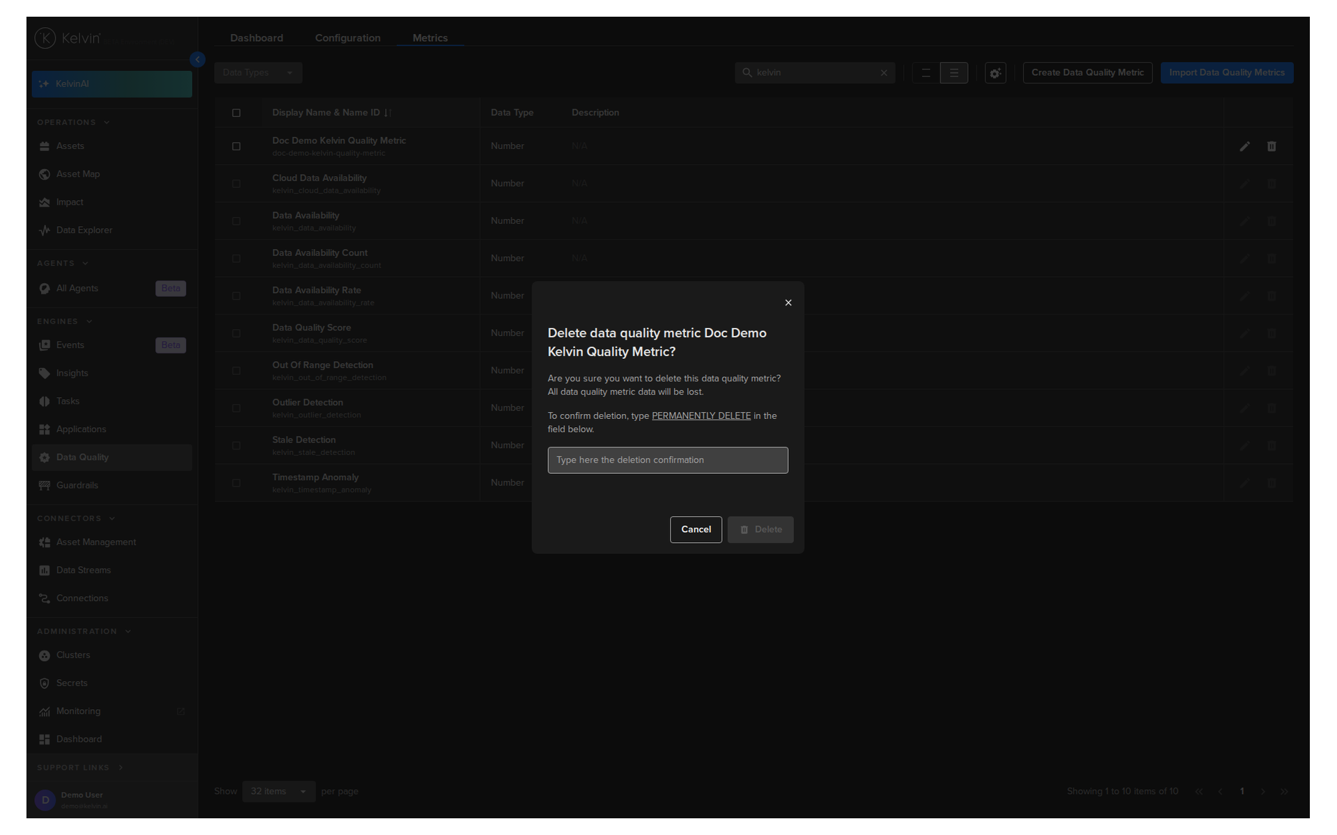Screen dimensions: 1337x835
Task: Collapse the Administration section
Action: (x=84, y=632)
